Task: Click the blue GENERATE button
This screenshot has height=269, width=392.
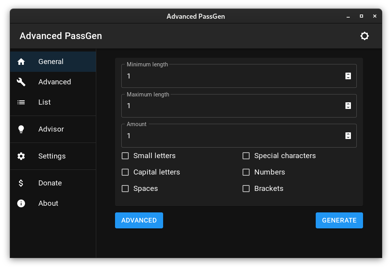Action: (x=339, y=220)
